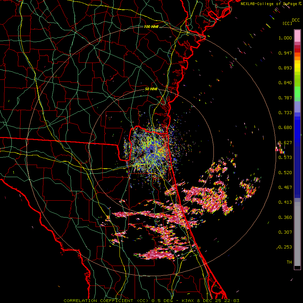
Task: Click the 0.520 scale value
Action: coord(285,173)
